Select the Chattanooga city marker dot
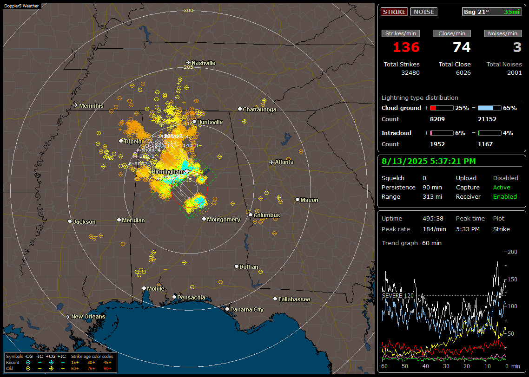This screenshot has height=377, width=529. 240,109
